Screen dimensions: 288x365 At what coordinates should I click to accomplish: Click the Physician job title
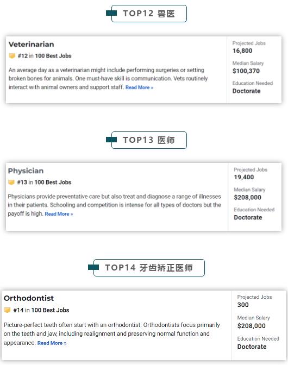pyautogui.click(x=26, y=171)
